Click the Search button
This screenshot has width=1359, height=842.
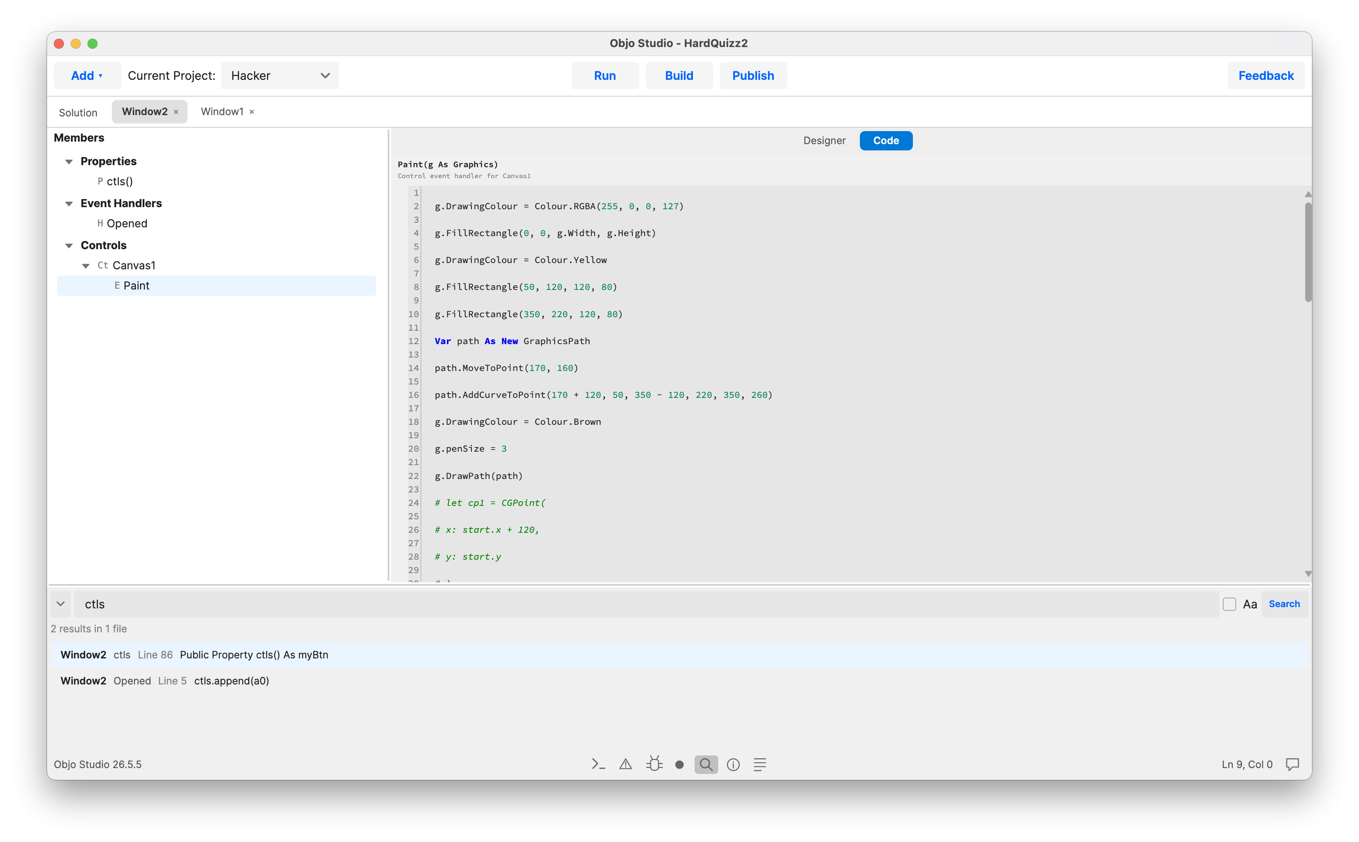[x=1284, y=604]
